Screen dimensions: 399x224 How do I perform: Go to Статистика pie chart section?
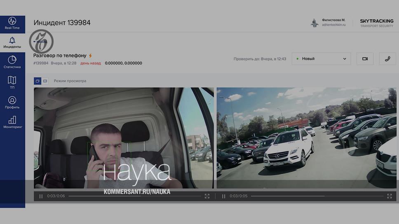click(x=12, y=63)
